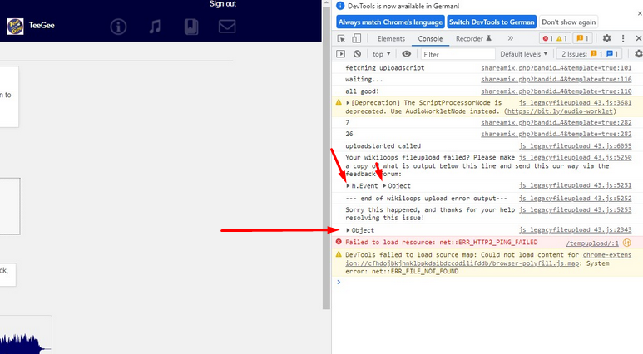Click the red error count badge

click(548, 38)
